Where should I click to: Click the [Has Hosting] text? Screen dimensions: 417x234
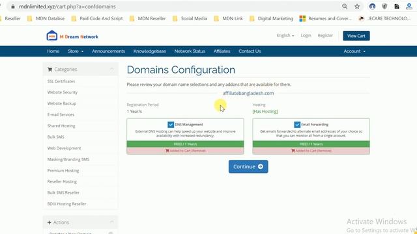265,111
